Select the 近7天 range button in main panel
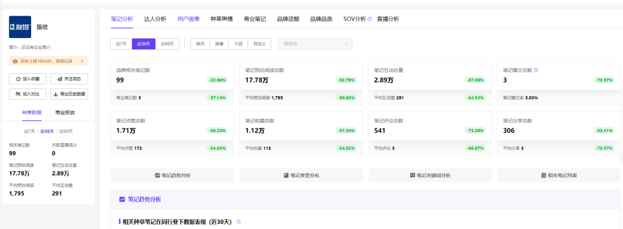Screen dimensions: 623x229 pos(121,44)
